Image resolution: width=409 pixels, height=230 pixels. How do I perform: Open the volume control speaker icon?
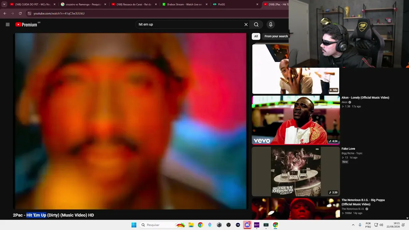pos(381,225)
